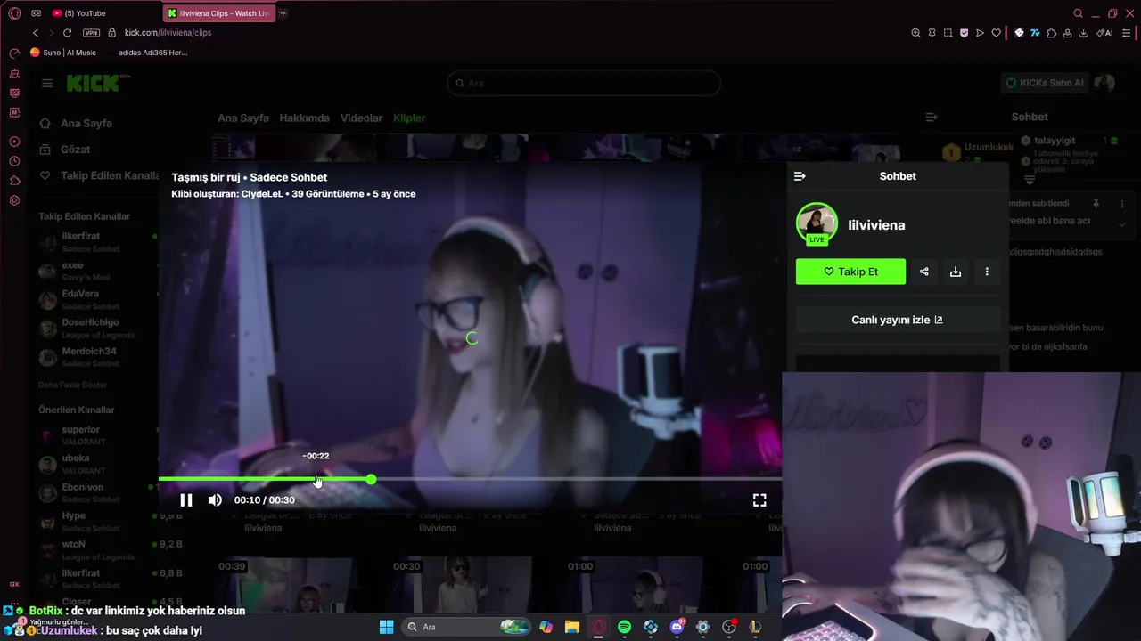Open user profile avatar menu
Image resolution: width=1141 pixels, height=641 pixels.
click(x=1104, y=83)
